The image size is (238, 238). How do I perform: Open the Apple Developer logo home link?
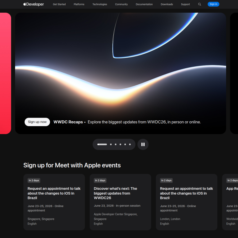coord(34,4)
